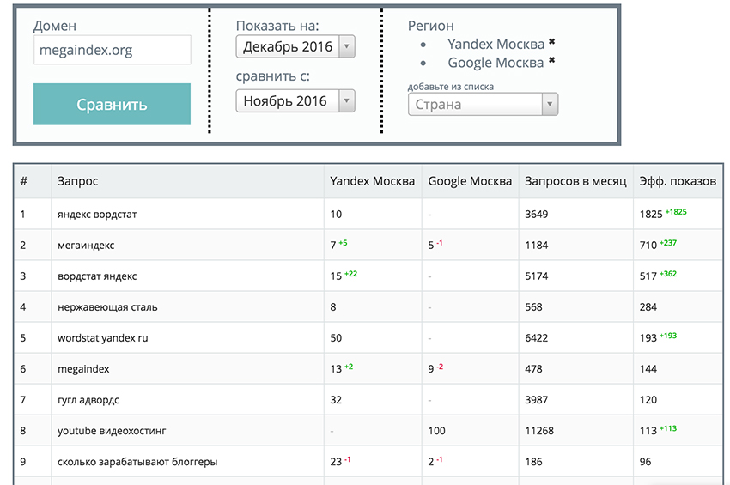Viewport: 730px width, 485px height.
Task: Select the wordstat yandex ru query
Action: tap(102, 338)
